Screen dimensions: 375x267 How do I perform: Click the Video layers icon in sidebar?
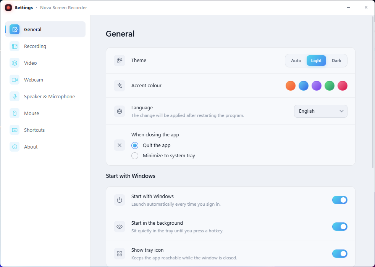click(x=15, y=63)
